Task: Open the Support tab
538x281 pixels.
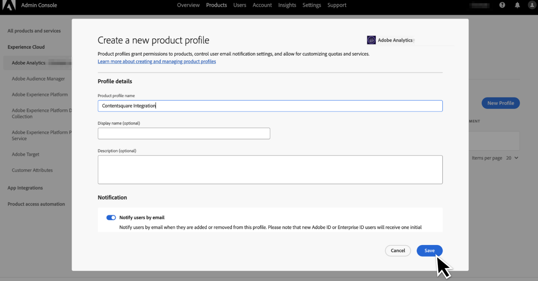Action: coord(337,5)
